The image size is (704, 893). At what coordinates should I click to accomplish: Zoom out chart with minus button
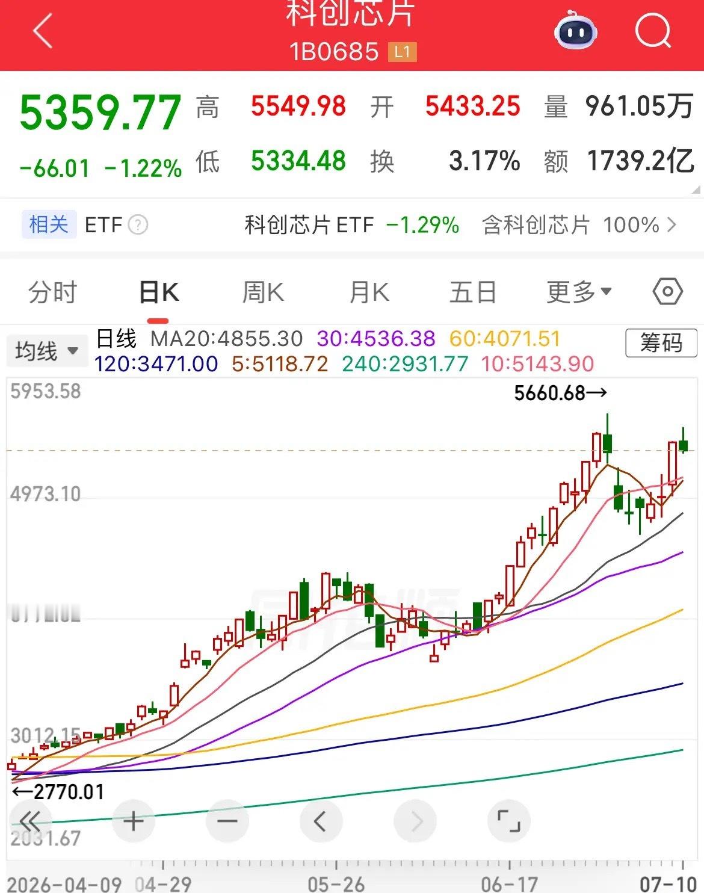point(227,821)
